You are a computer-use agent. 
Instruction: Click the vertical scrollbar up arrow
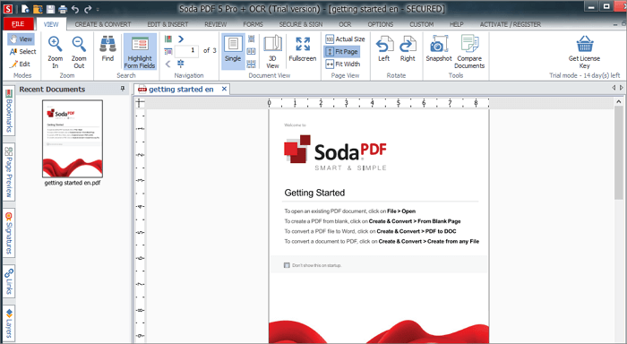[618, 102]
